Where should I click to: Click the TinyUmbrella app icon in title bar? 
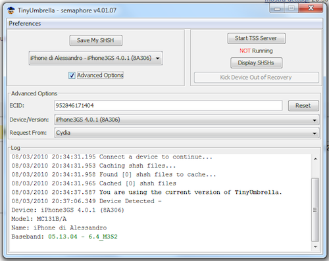click(11, 11)
